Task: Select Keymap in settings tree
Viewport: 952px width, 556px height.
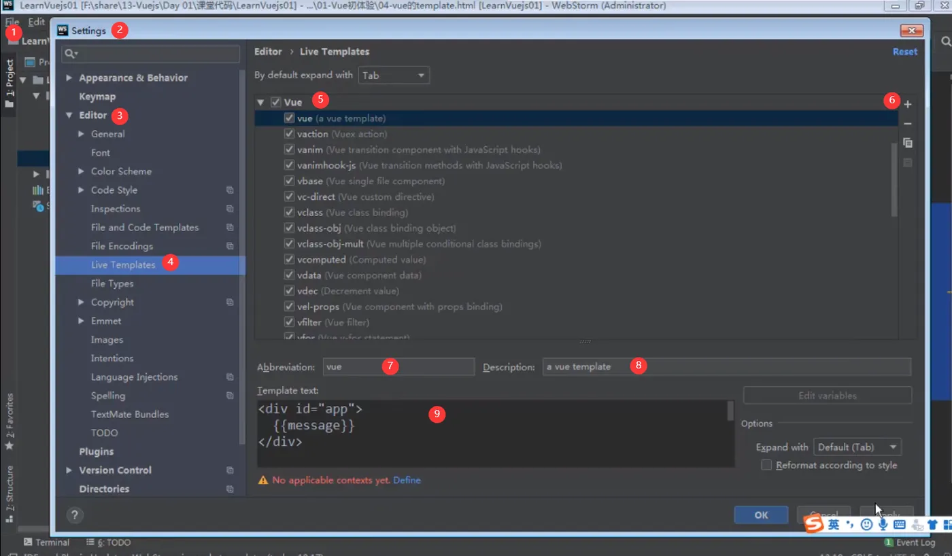Action: 97,97
